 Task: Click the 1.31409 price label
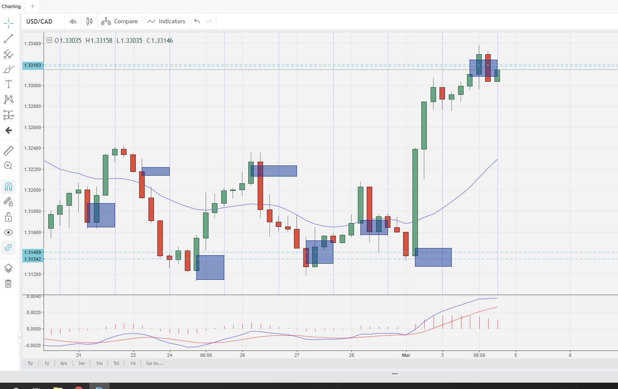[x=33, y=252]
